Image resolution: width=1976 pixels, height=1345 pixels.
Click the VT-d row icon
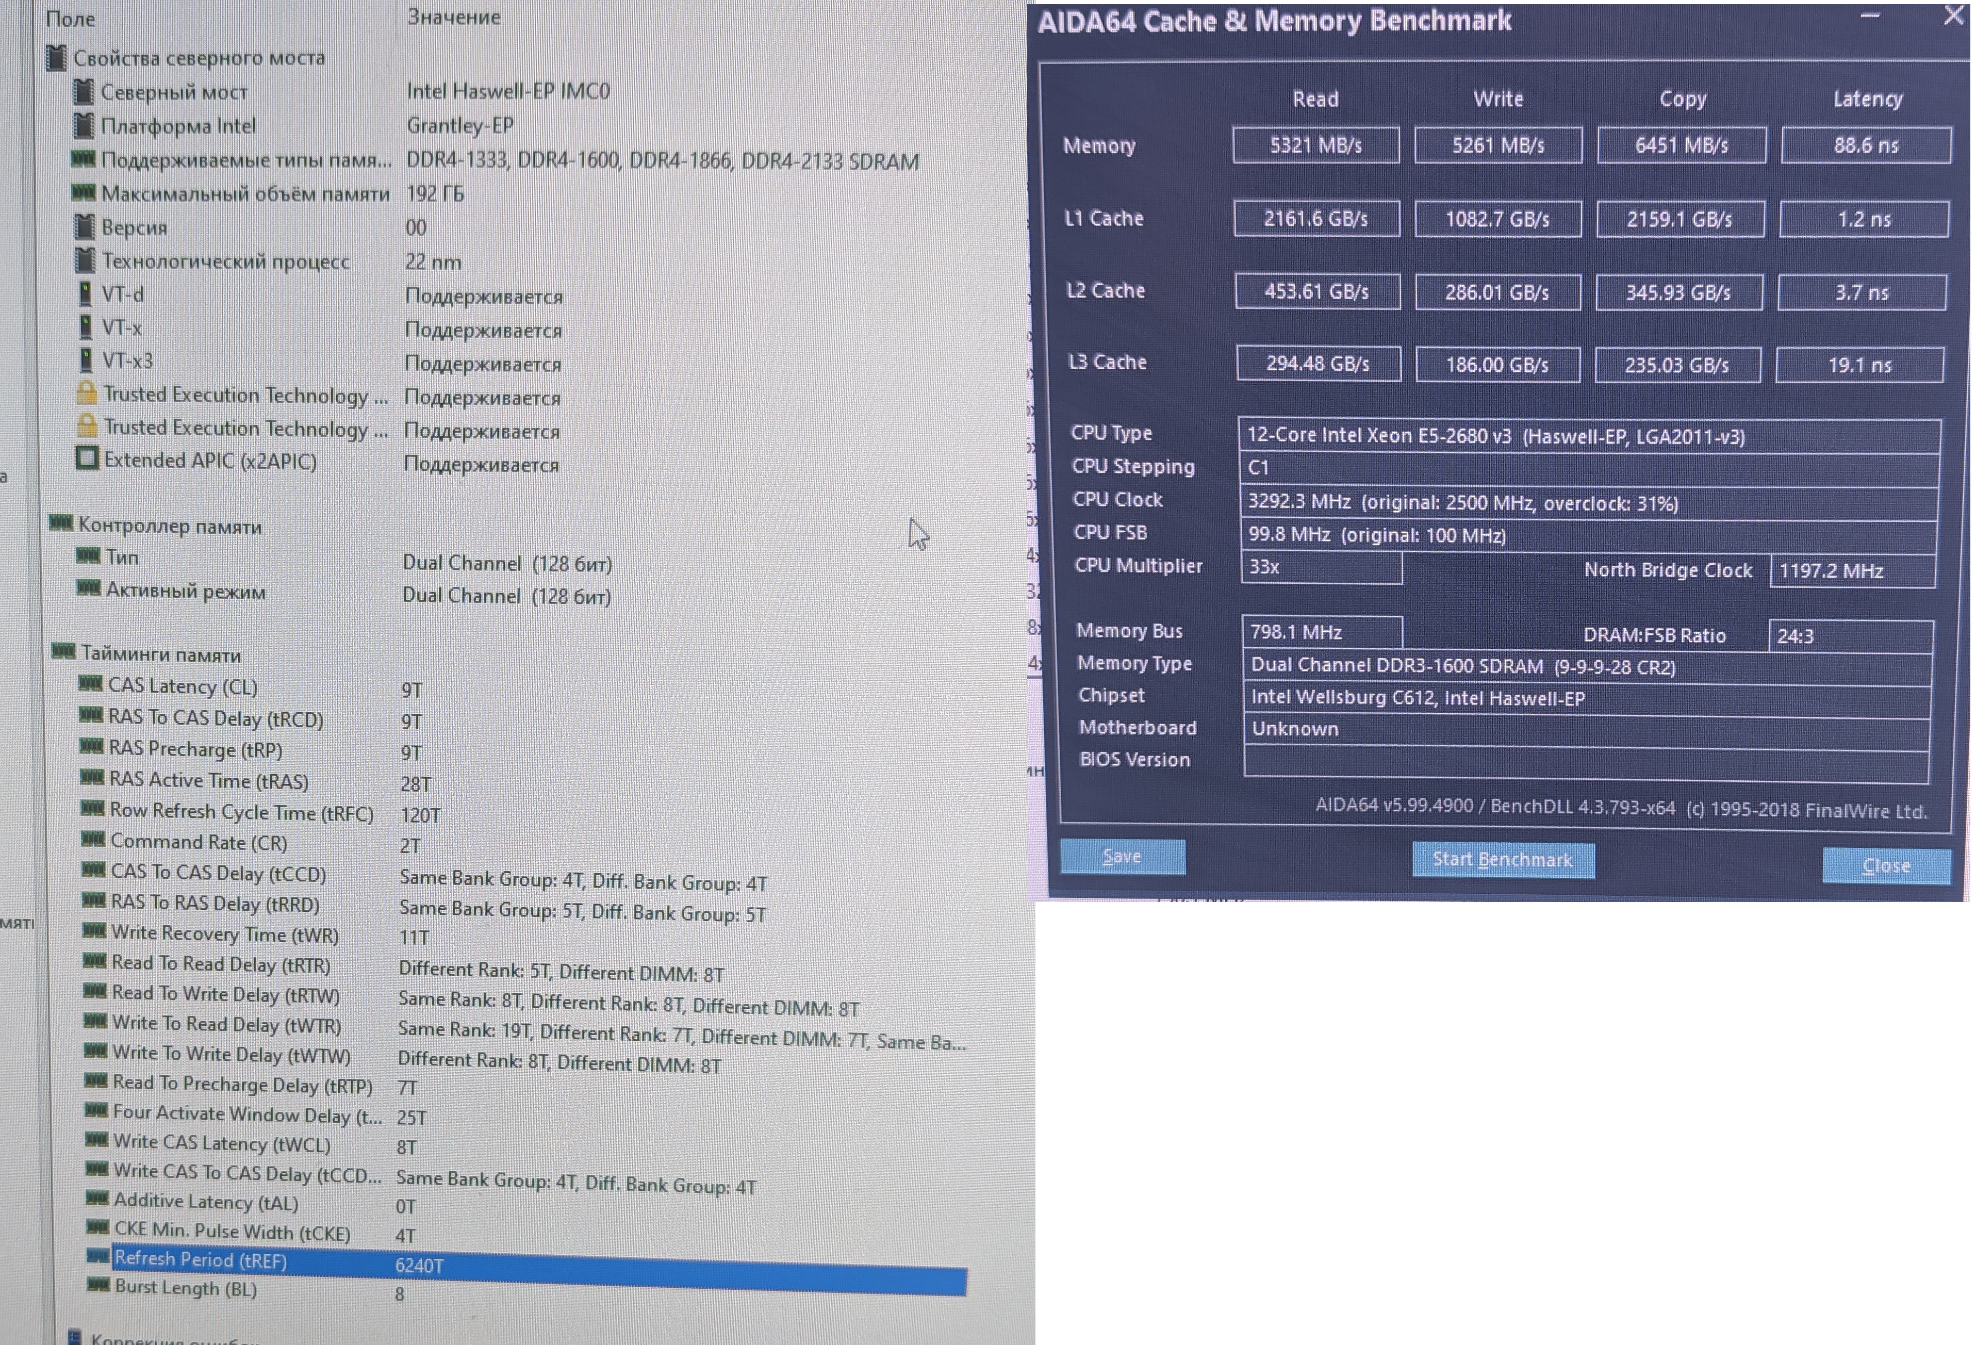pos(85,294)
